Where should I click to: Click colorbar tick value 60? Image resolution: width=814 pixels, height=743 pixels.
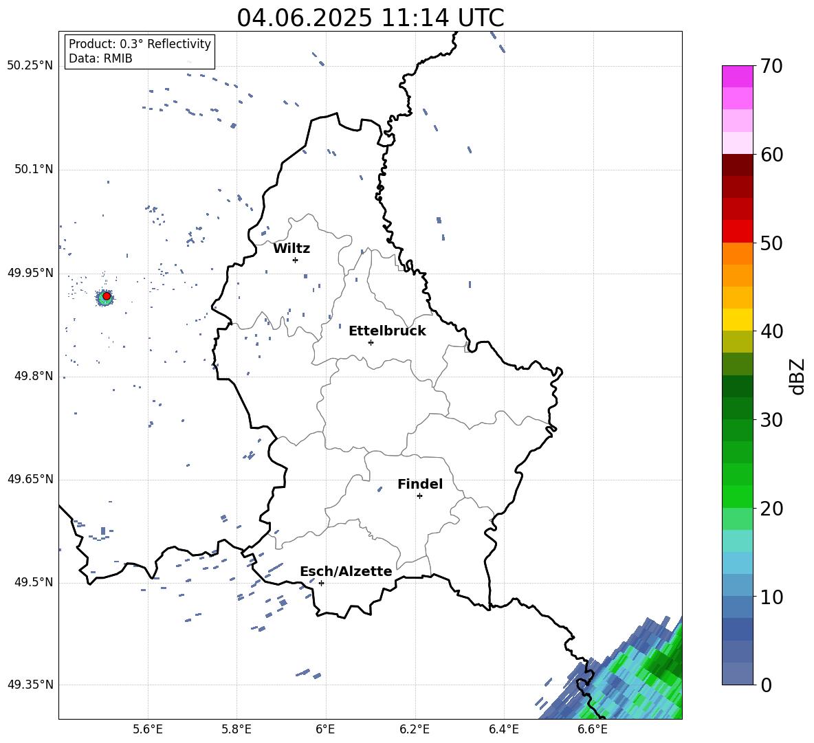(x=771, y=155)
